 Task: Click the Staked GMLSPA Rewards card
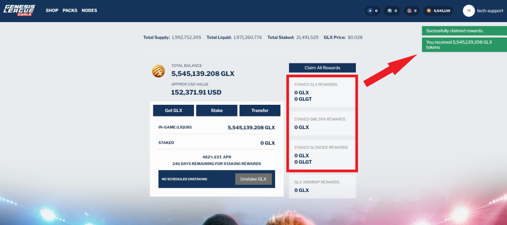pos(322,124)
